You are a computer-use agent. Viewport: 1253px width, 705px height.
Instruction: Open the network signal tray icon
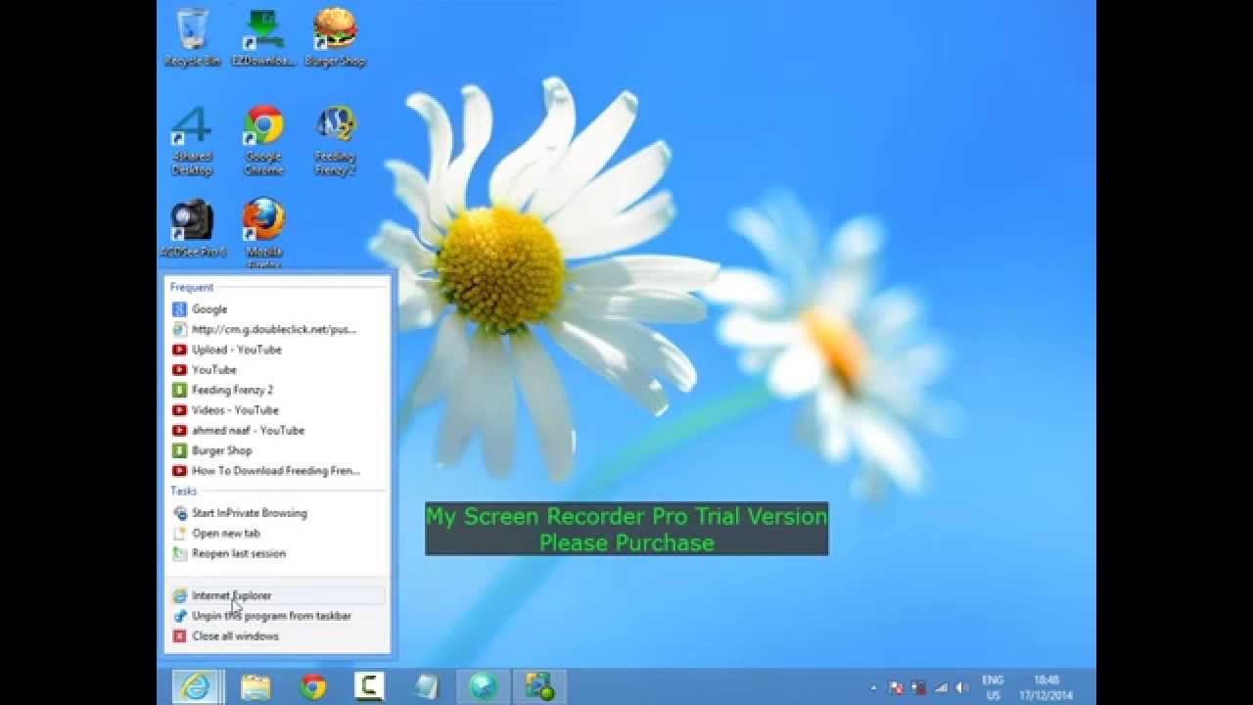point(941,687)
